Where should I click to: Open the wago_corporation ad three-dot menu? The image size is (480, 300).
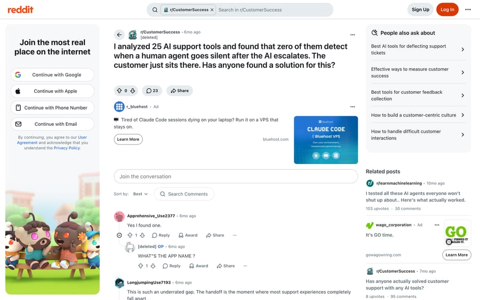(437, 225)
